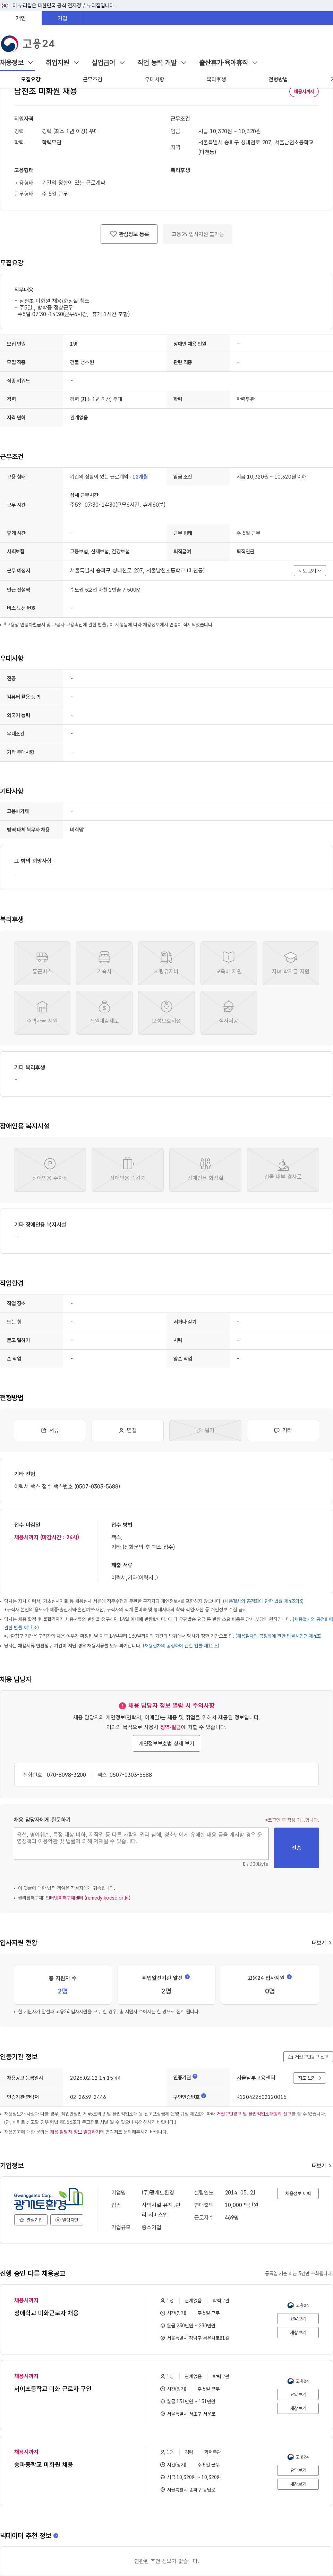The height and width of the screenshot is (2576, 333).
Task: Open the 서이초등학교 미화 근로자 구인 posting
Action: 53,2389
